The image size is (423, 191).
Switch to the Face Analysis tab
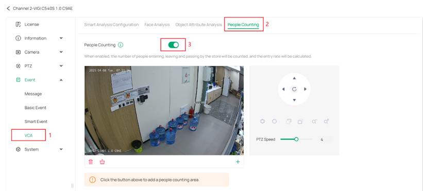pos(157,25)
